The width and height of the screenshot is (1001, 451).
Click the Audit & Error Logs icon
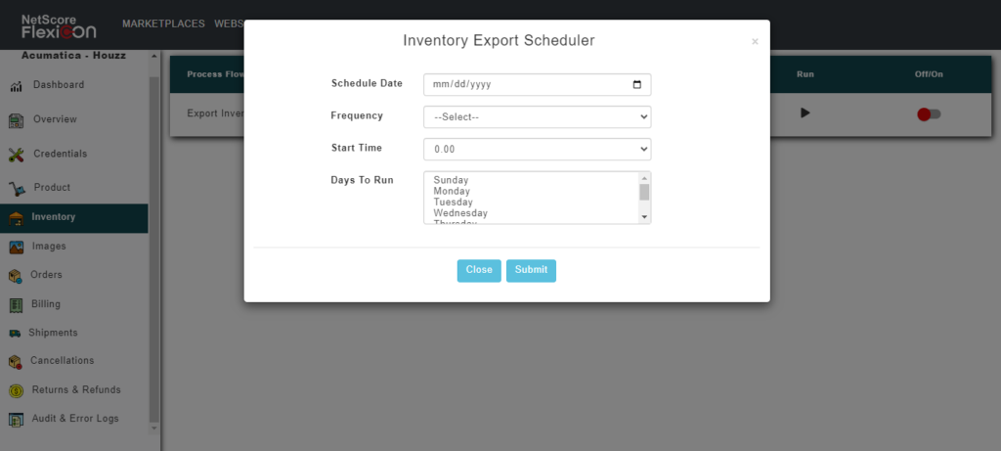pyautogui.click(x=16, y=420)
